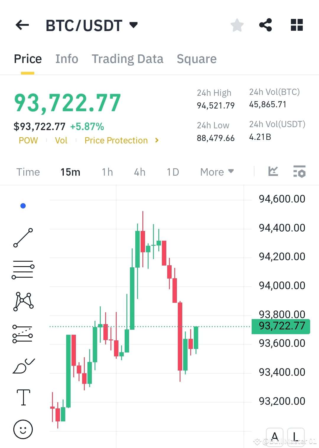Switch to the Trading Data tab
This screenshot has height=448, width=319.
128,59
